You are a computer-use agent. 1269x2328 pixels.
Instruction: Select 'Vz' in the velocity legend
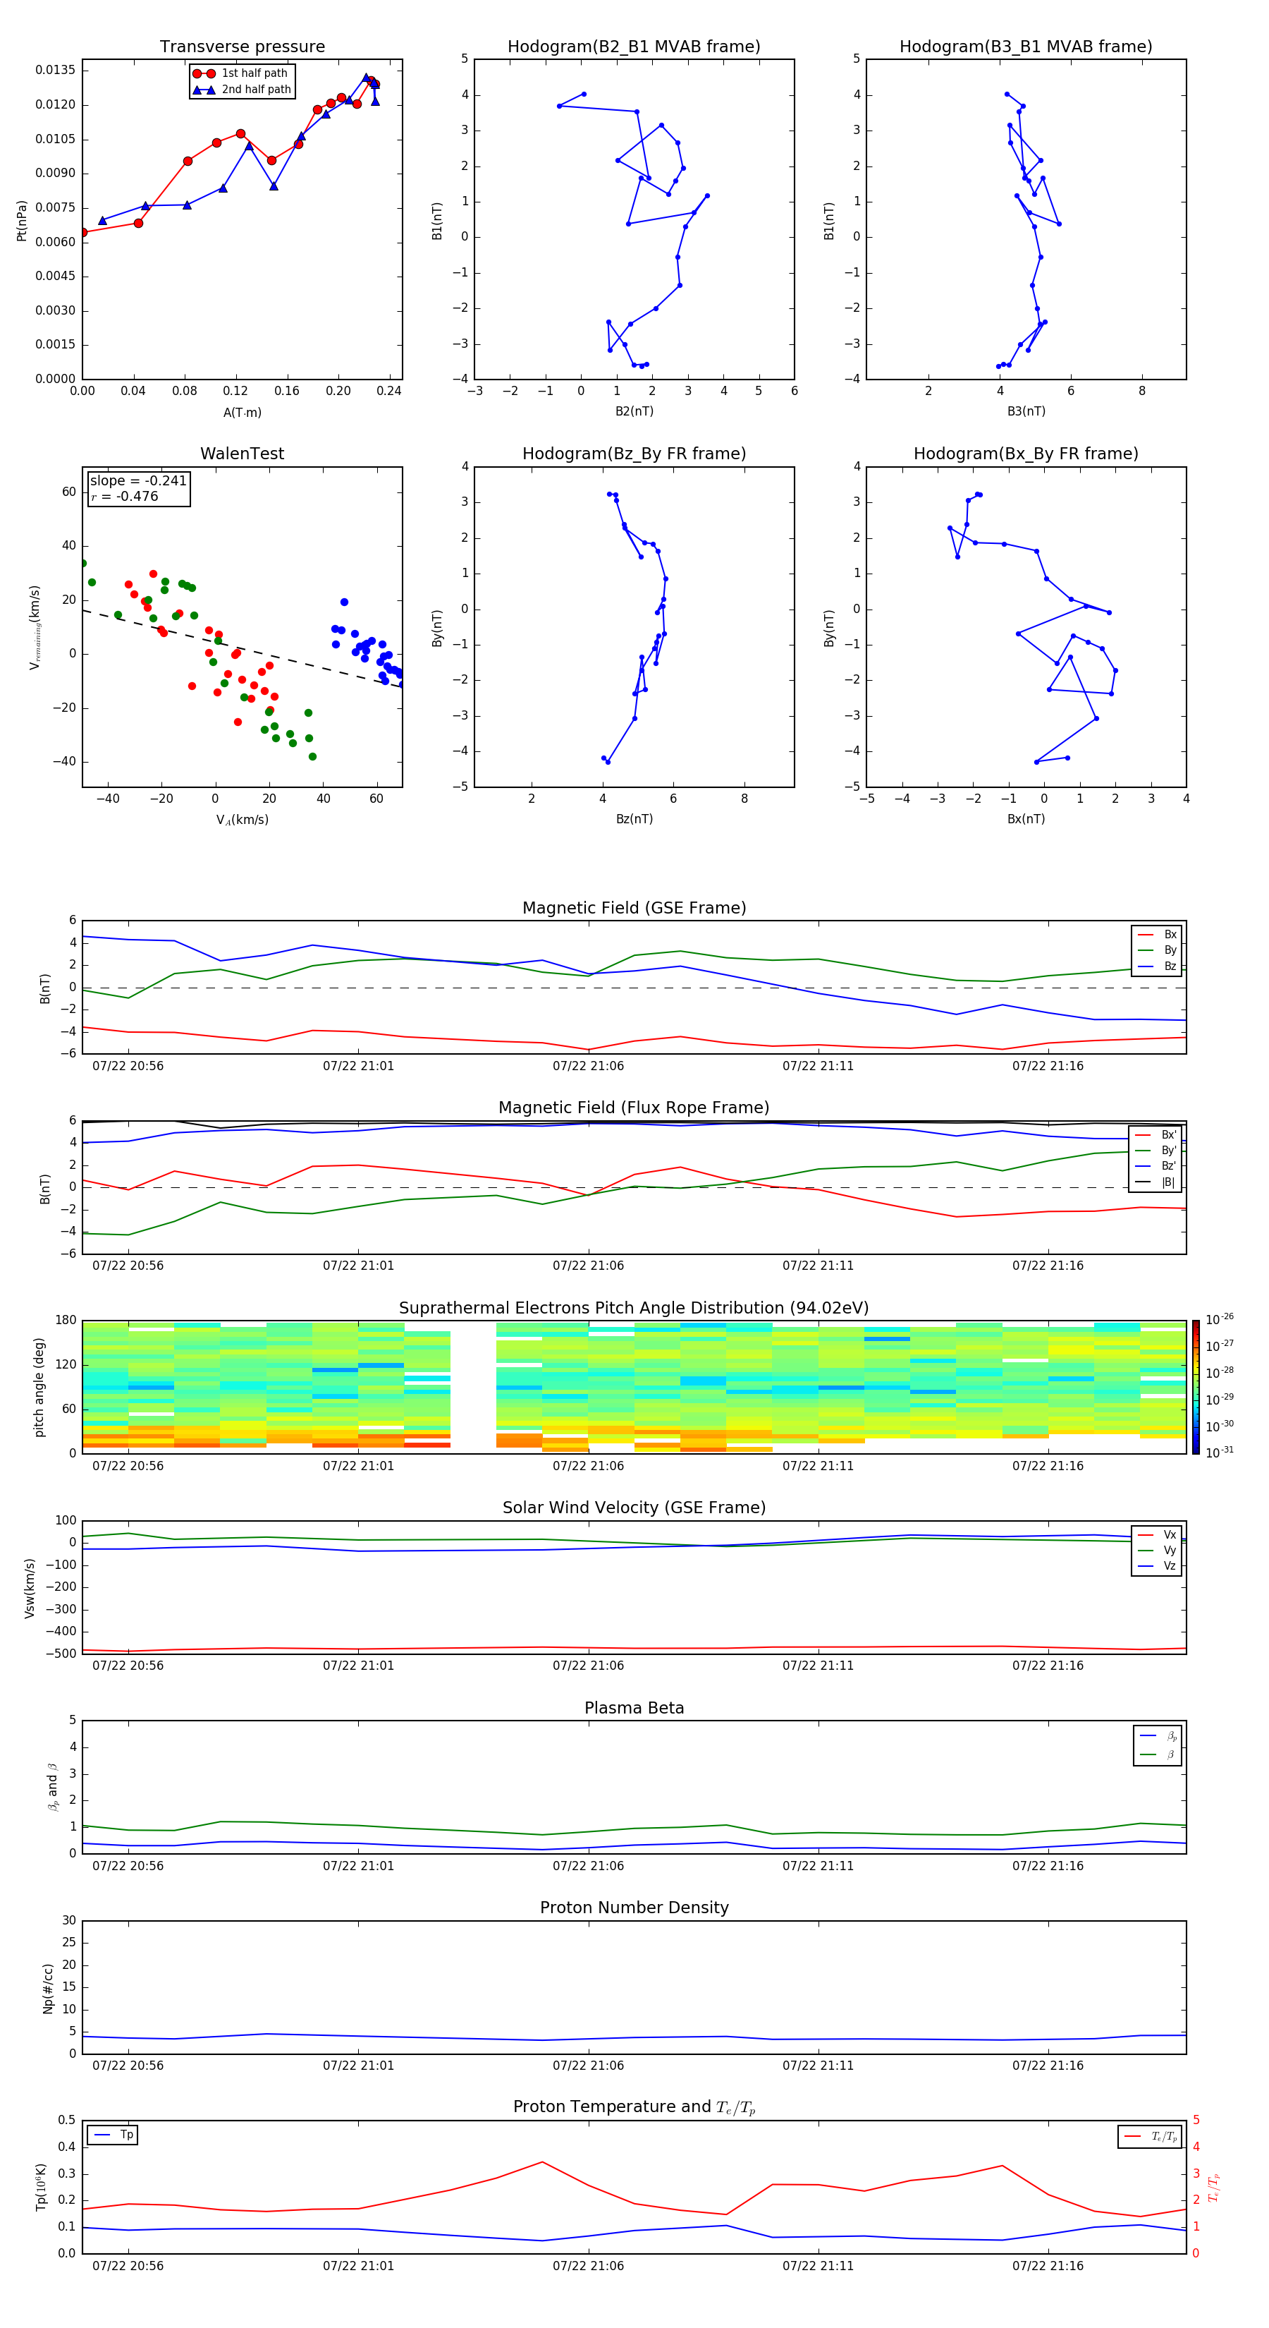tap(1157, 1566)
